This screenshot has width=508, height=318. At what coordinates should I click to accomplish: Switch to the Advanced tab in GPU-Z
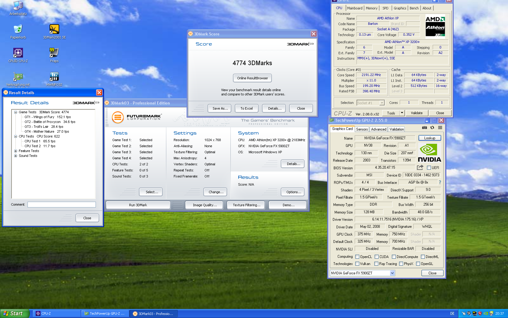379,129
